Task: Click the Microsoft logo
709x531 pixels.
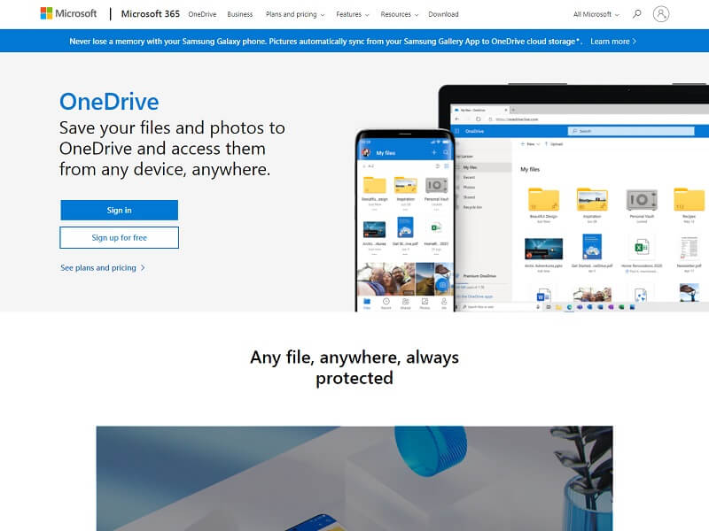Action: [x=68, y=13]
